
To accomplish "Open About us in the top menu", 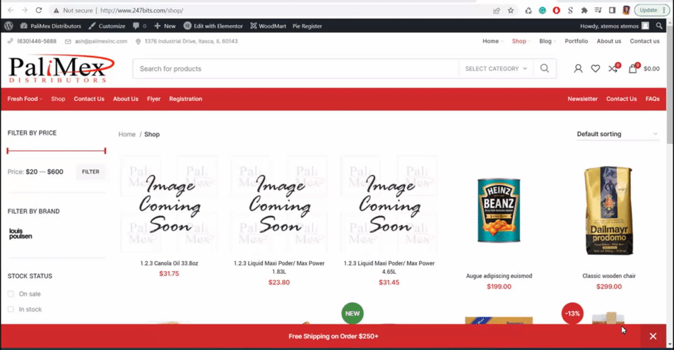I will (609, 41).
